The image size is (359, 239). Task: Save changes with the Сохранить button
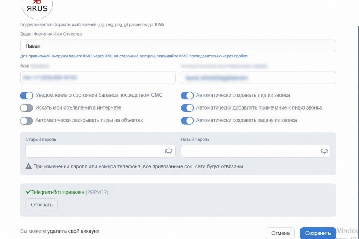coord(318,233)
